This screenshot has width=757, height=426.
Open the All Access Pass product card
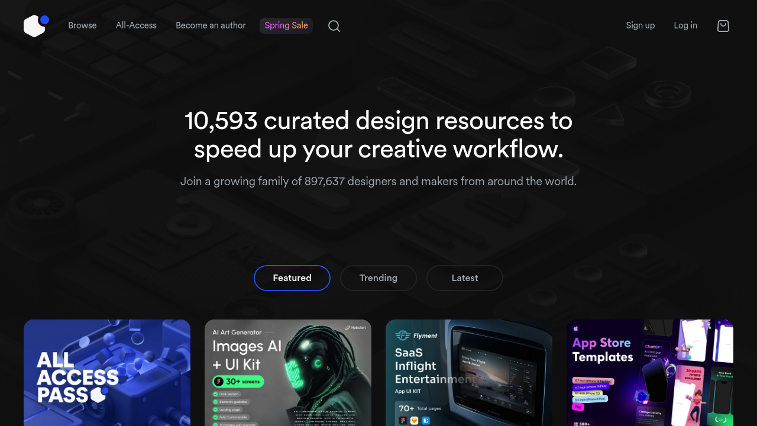click(106, 373)
